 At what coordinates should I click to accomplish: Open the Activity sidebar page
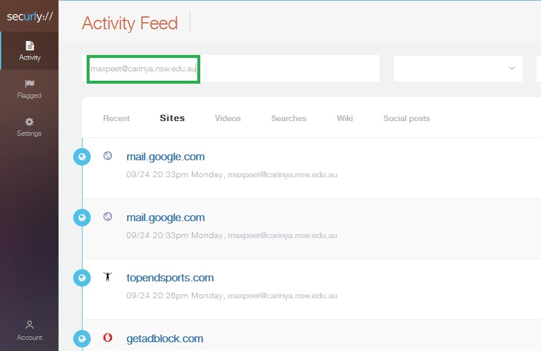(x=29, y=51)
